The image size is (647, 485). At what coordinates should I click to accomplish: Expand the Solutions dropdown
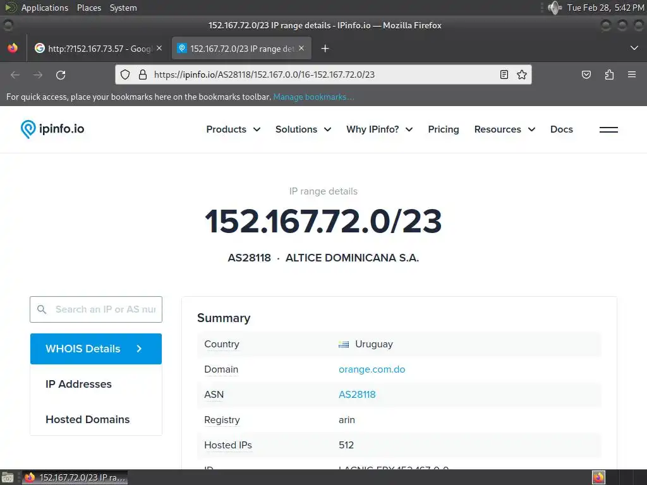tap(303, 129)
